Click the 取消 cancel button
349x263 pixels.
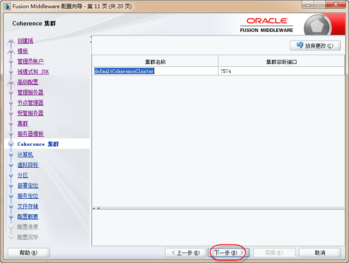click(x=320, y=253)
